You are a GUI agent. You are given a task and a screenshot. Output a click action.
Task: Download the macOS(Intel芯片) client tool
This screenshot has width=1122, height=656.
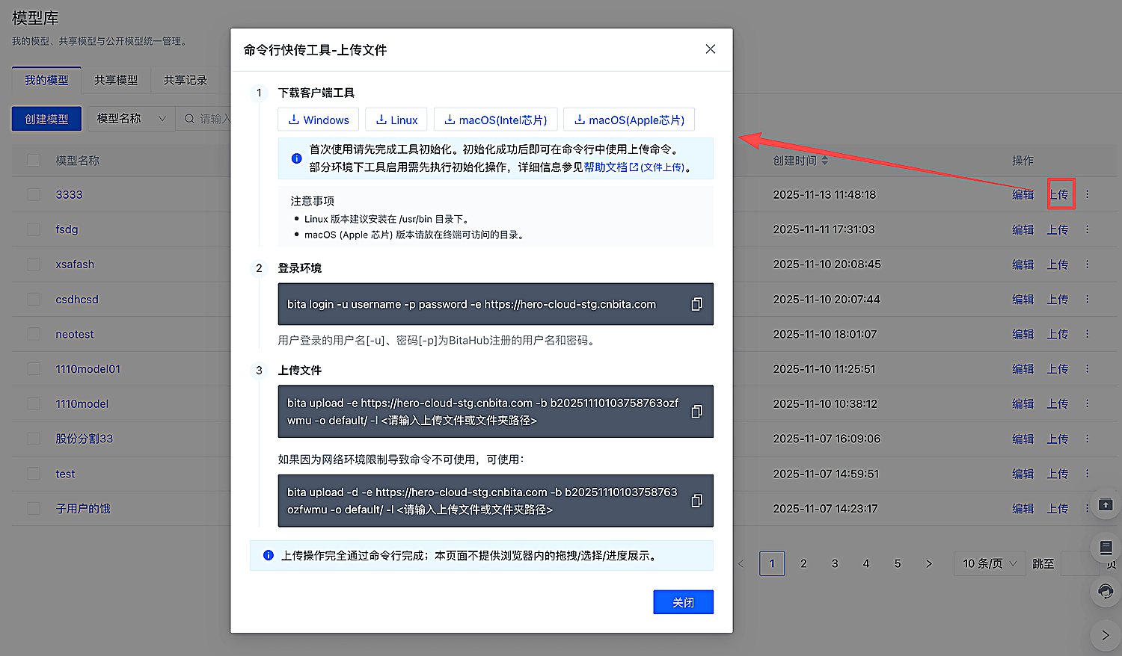coord(496,120)
